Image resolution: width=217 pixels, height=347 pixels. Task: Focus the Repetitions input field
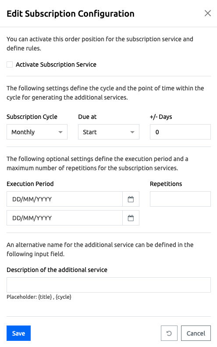(180, 199)
